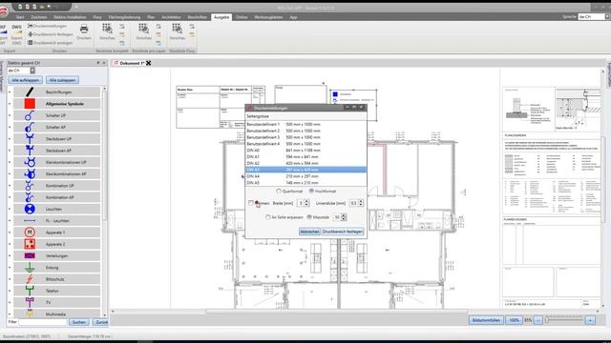This screenshot has height=343, width=611.
Task: Select the Leuchten lamp icon
Action: [x=30, y=209]
